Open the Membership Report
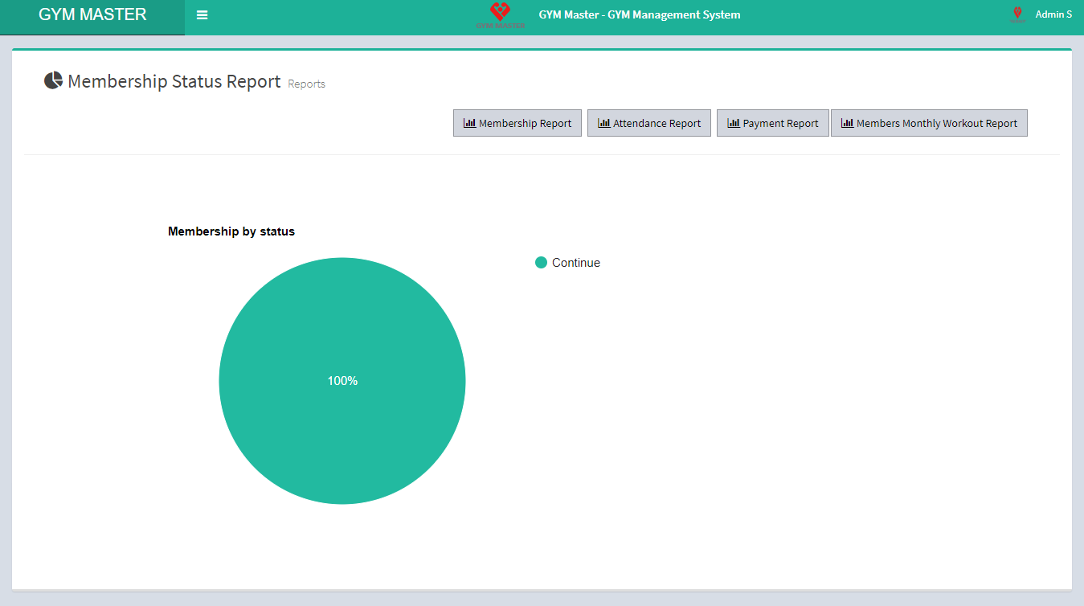1084x606 pixels. [517, 122]
